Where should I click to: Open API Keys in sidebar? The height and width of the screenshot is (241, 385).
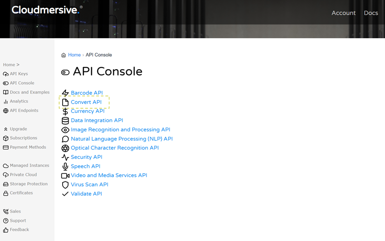pyautogui.click(x=19, y=74)
